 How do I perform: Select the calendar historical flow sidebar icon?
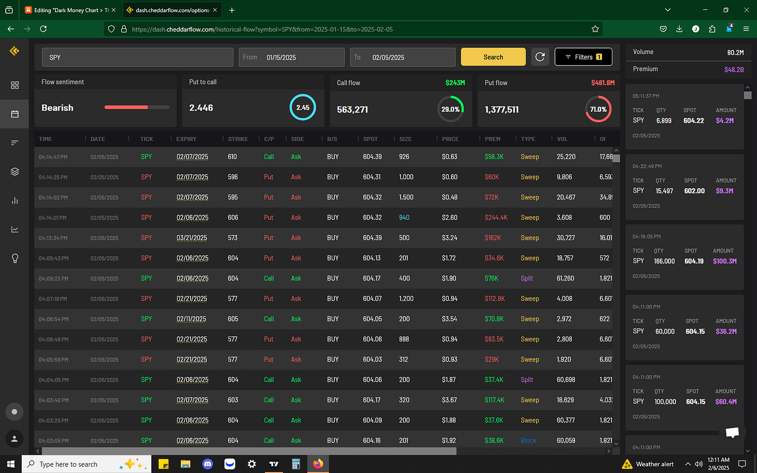coord(15,114)
